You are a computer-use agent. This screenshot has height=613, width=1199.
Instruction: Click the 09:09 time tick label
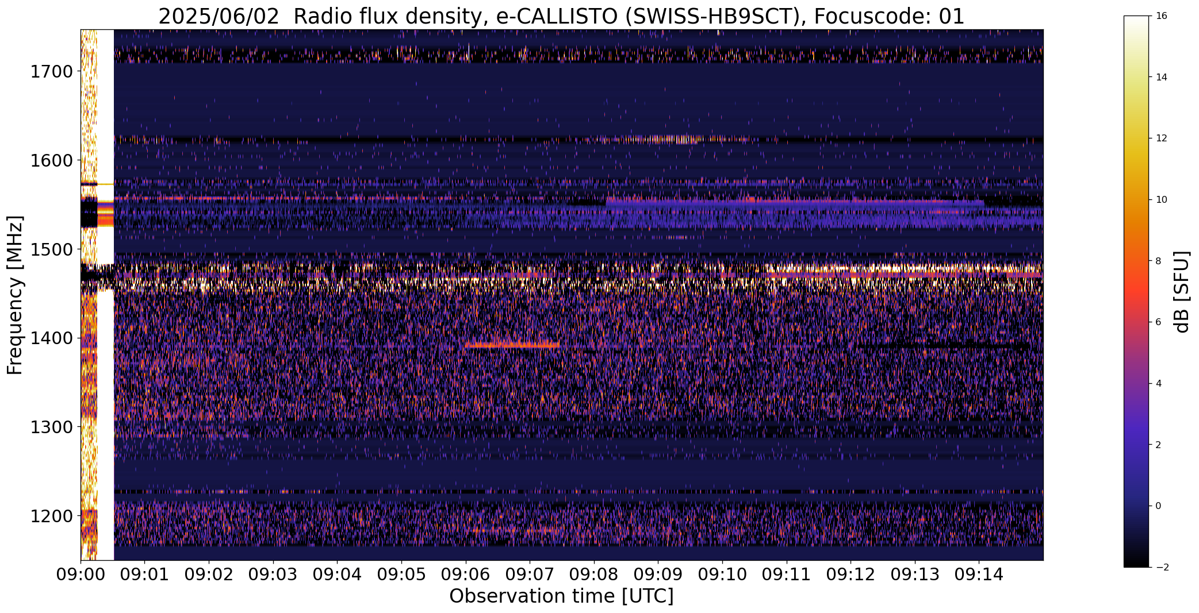[658, 575]
